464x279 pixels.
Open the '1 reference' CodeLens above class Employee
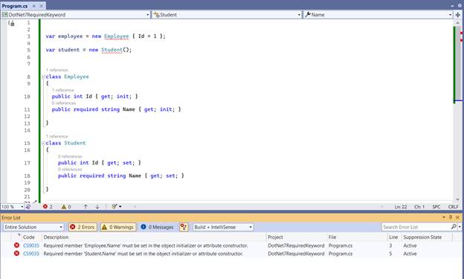57,70
